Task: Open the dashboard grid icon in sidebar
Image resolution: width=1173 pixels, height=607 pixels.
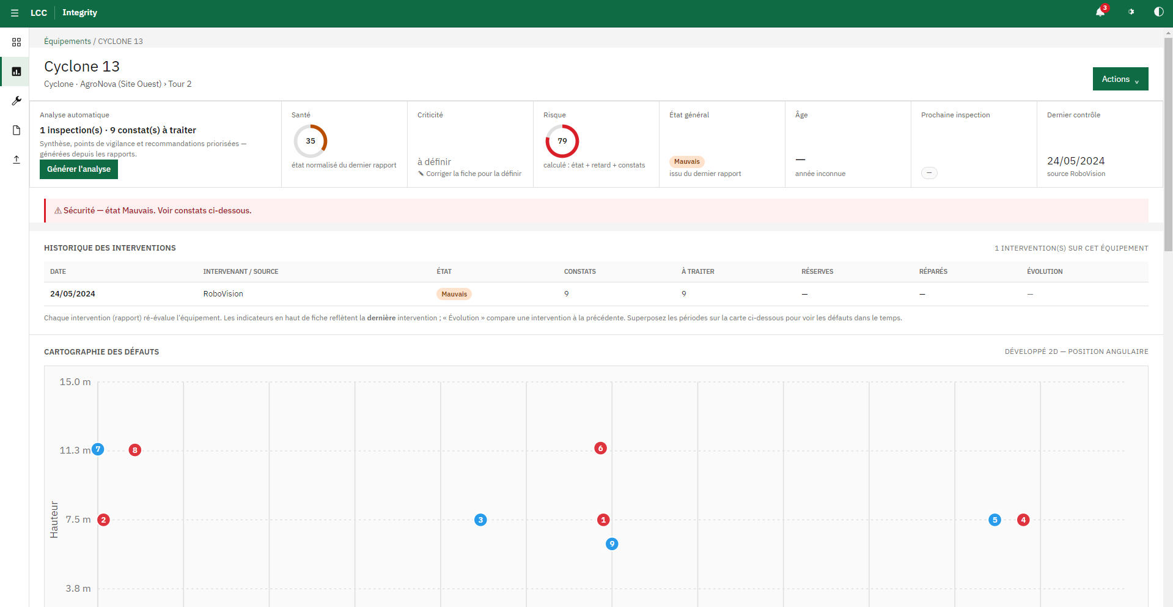Action: point(17,42)
